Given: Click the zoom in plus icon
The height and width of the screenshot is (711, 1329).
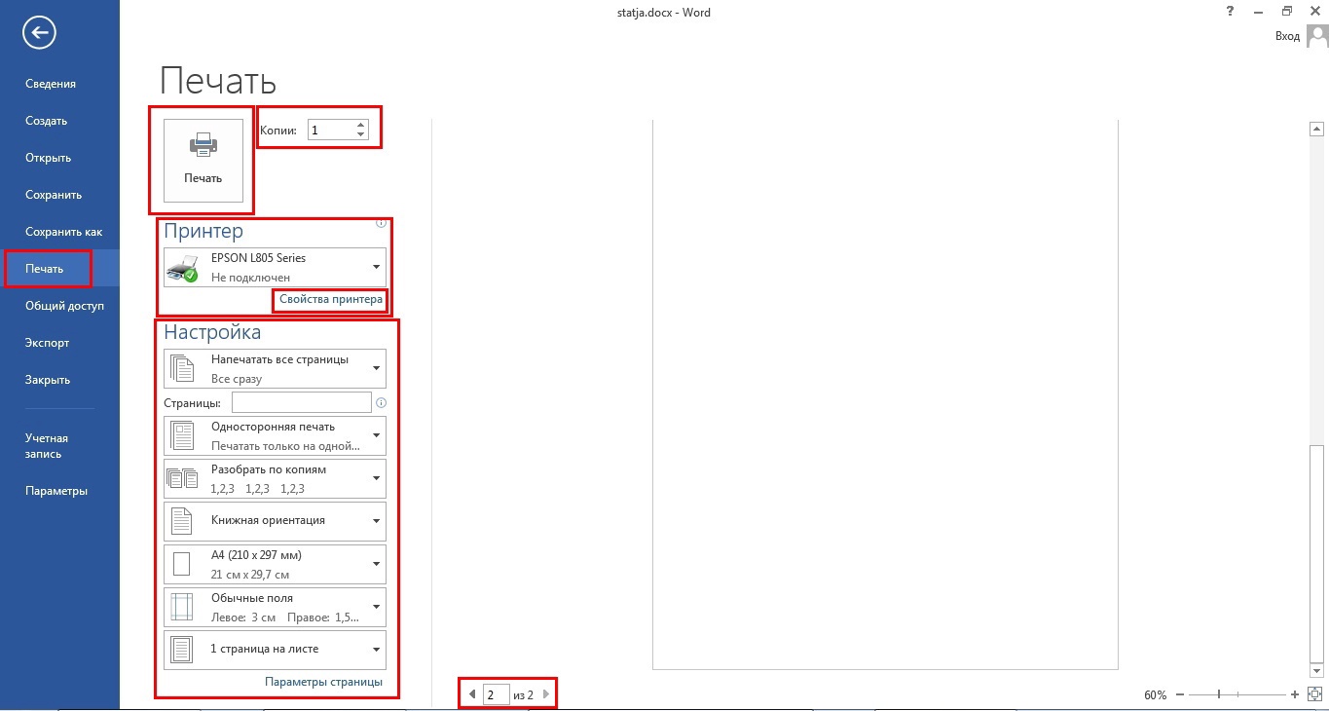Looking at the screenshot, I should (1294, 694).
